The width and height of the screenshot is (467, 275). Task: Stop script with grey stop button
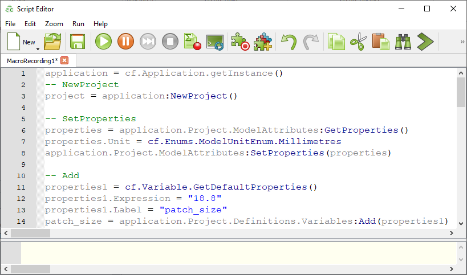(170, 42)
